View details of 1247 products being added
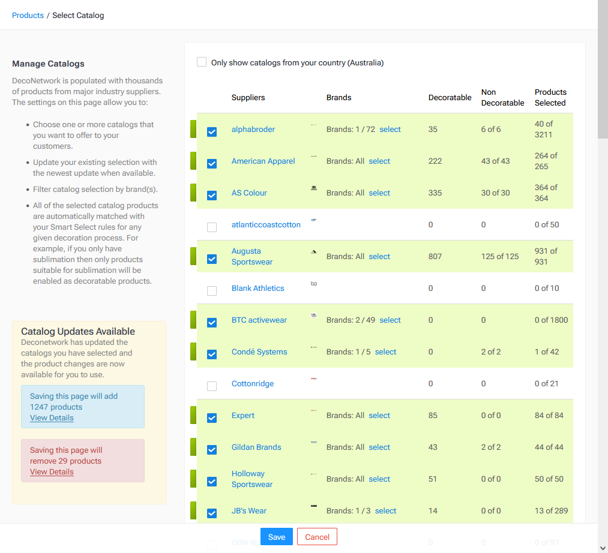 52,418
